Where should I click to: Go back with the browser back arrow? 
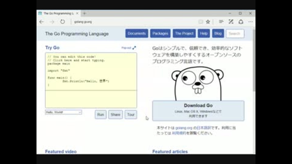(42, 22)
